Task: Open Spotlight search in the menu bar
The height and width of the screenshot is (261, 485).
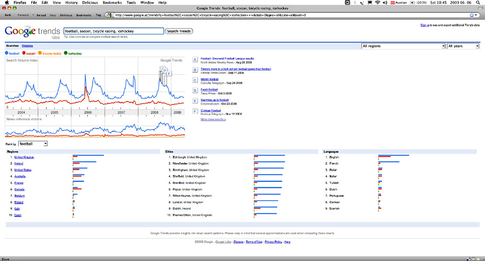Action: (479, 3)
